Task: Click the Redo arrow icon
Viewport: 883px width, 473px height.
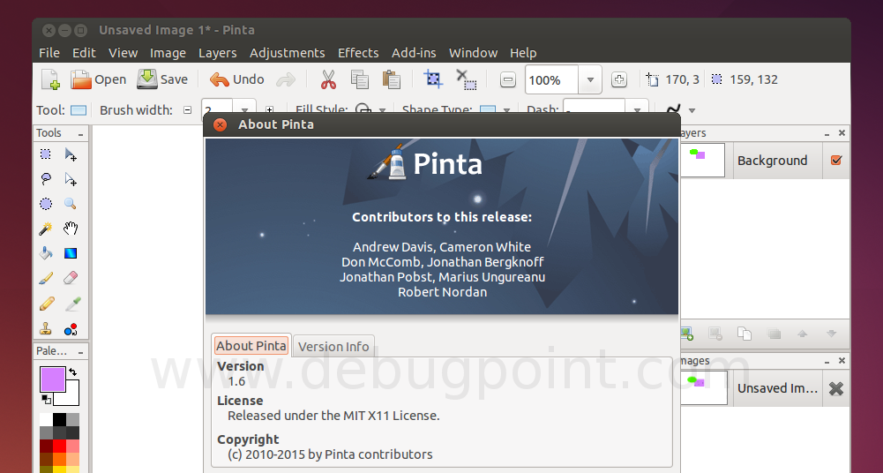Action: tap(286, 79)
